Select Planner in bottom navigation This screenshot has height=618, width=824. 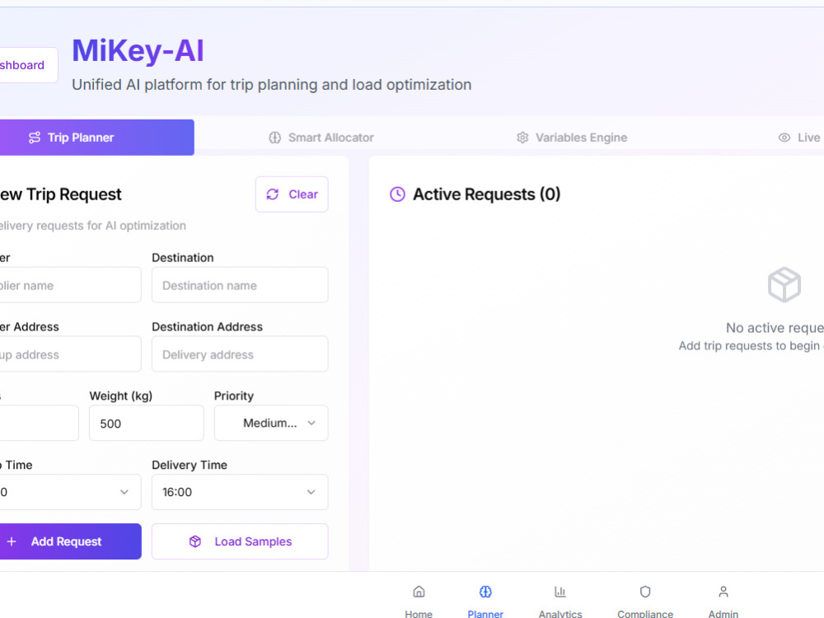[x=485, y=602]
